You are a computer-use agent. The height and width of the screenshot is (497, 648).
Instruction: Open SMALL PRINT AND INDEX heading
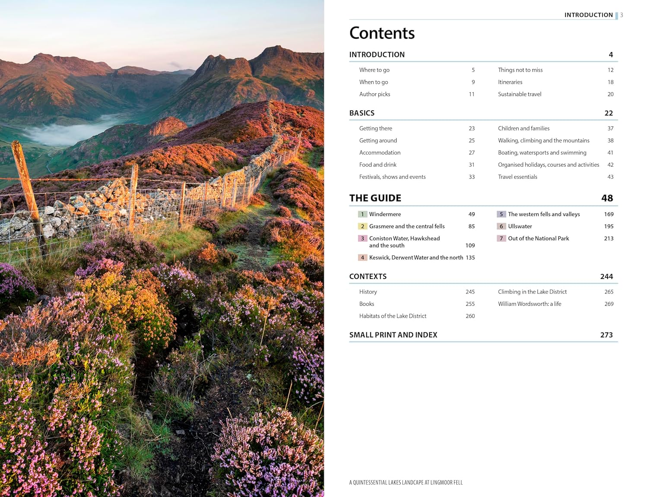(393, 335)
